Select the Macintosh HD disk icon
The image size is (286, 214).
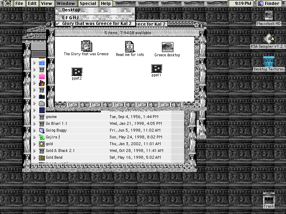pos(269,15)
